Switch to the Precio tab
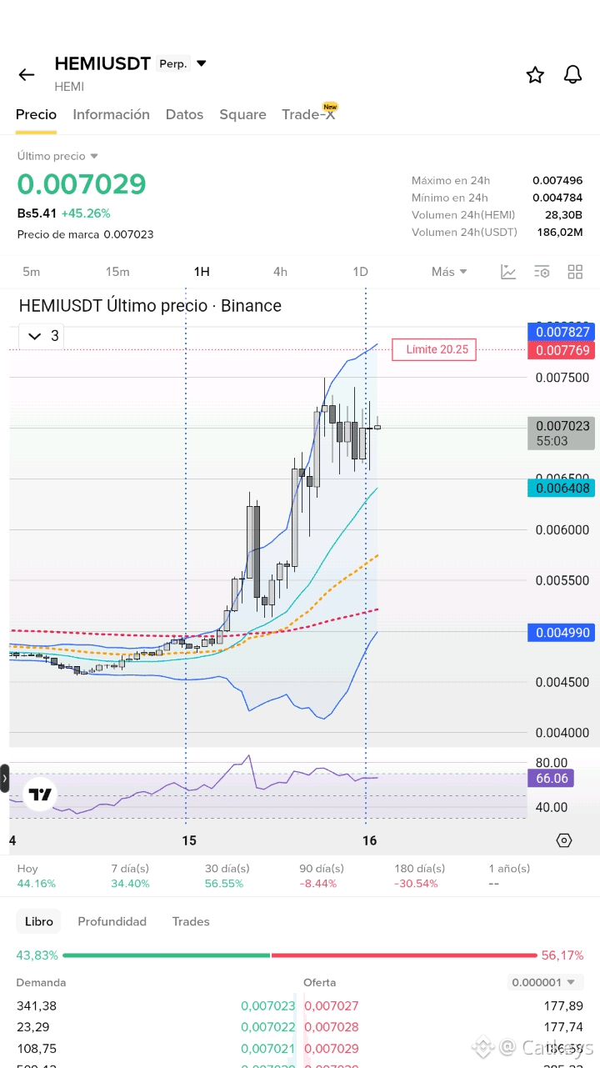The height and width of the screenshot is (1068, 600). pos(37,114)
